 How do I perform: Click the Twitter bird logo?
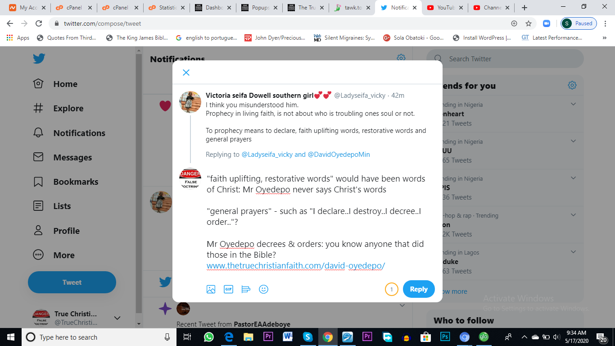tap(39, 59)
